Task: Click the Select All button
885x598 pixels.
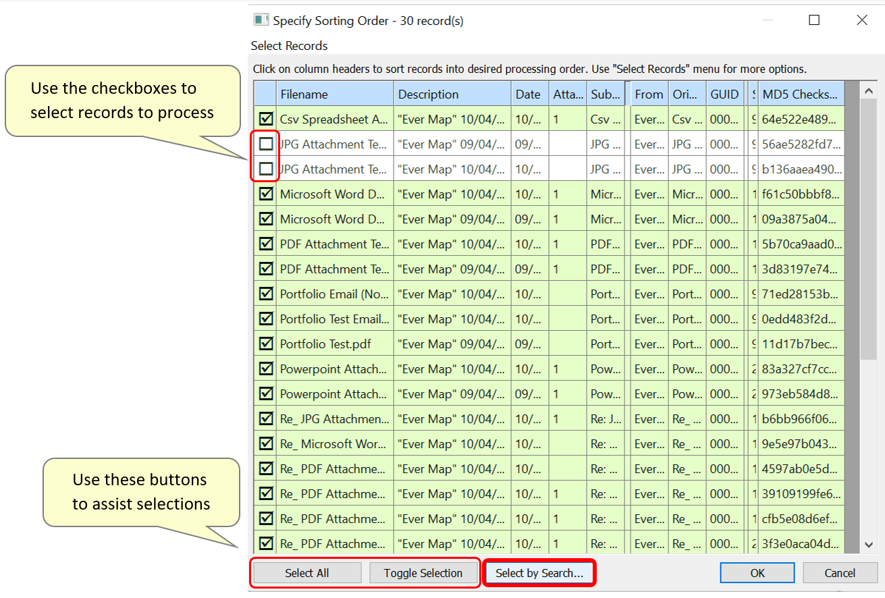Action: (x=306, y=572)
